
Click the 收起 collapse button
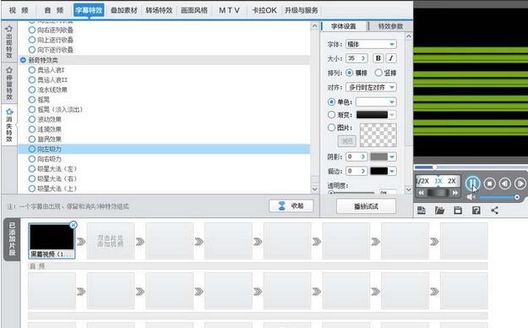(291, 205)
